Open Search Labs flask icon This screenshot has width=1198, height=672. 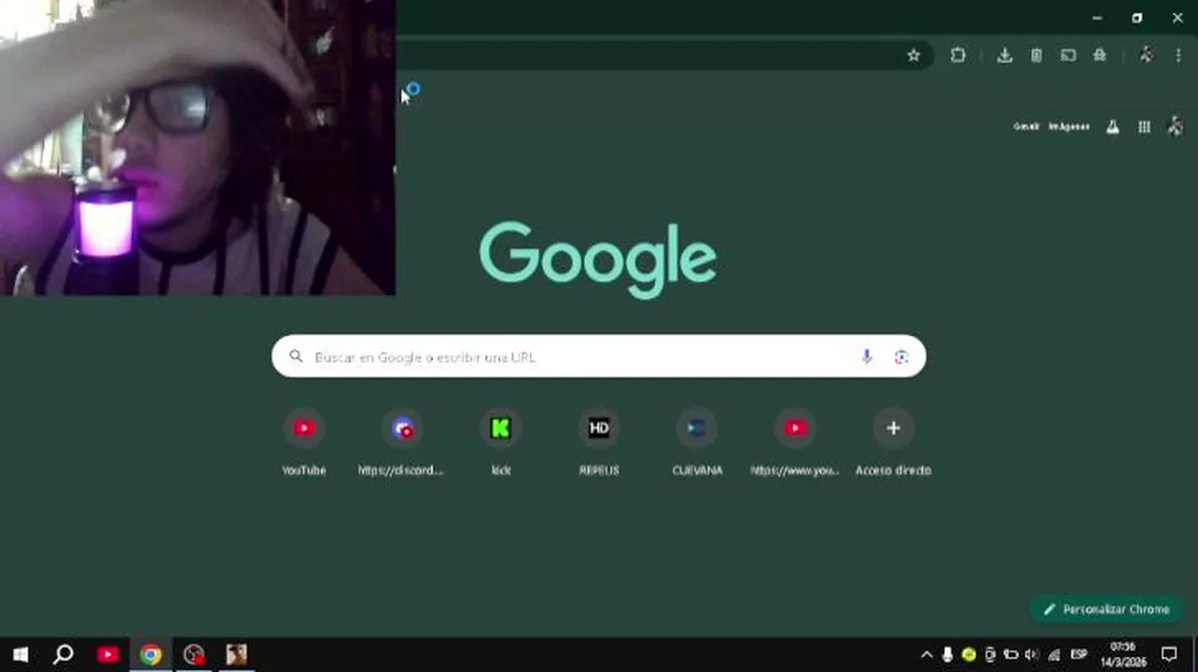coord(1112,127)
